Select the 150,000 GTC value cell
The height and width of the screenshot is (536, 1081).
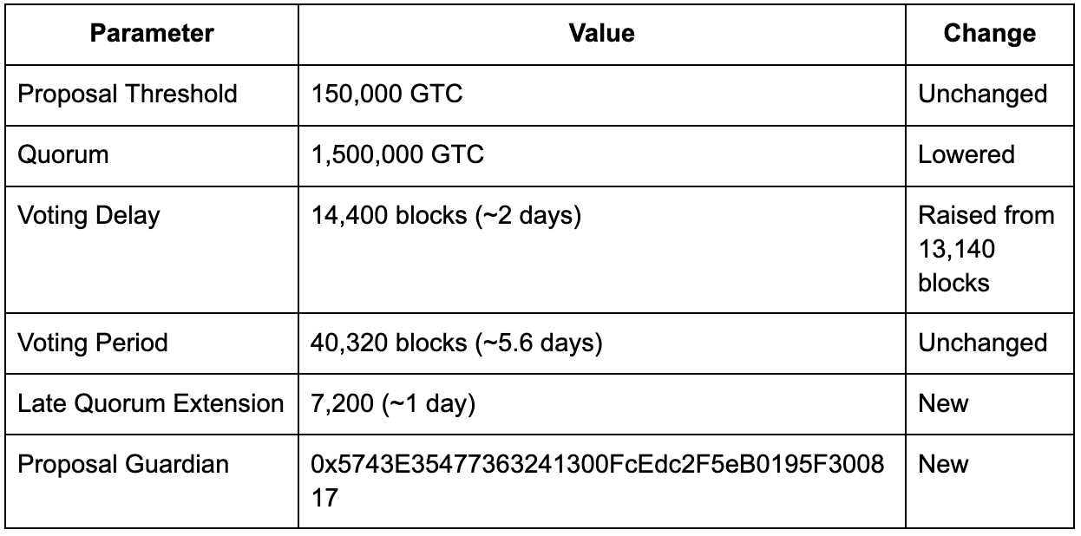601,94
